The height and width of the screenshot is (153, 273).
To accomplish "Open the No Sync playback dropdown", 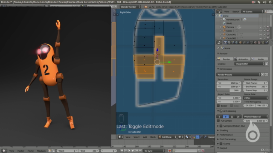I will click(x=154, y=151).
